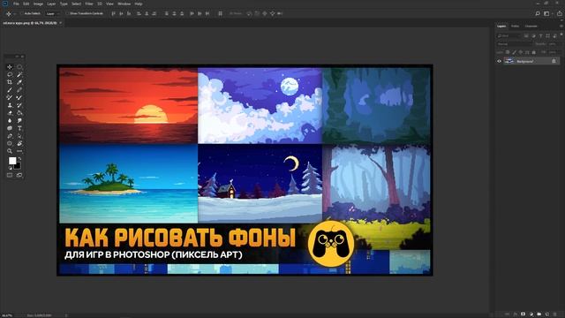This screenshot has width=565, height=318.
Task: Click the foreground white color swatch
Action: pos(12,161)
